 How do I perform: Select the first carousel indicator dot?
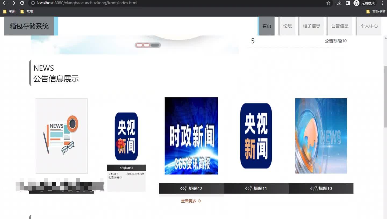(x=139, y=45)
